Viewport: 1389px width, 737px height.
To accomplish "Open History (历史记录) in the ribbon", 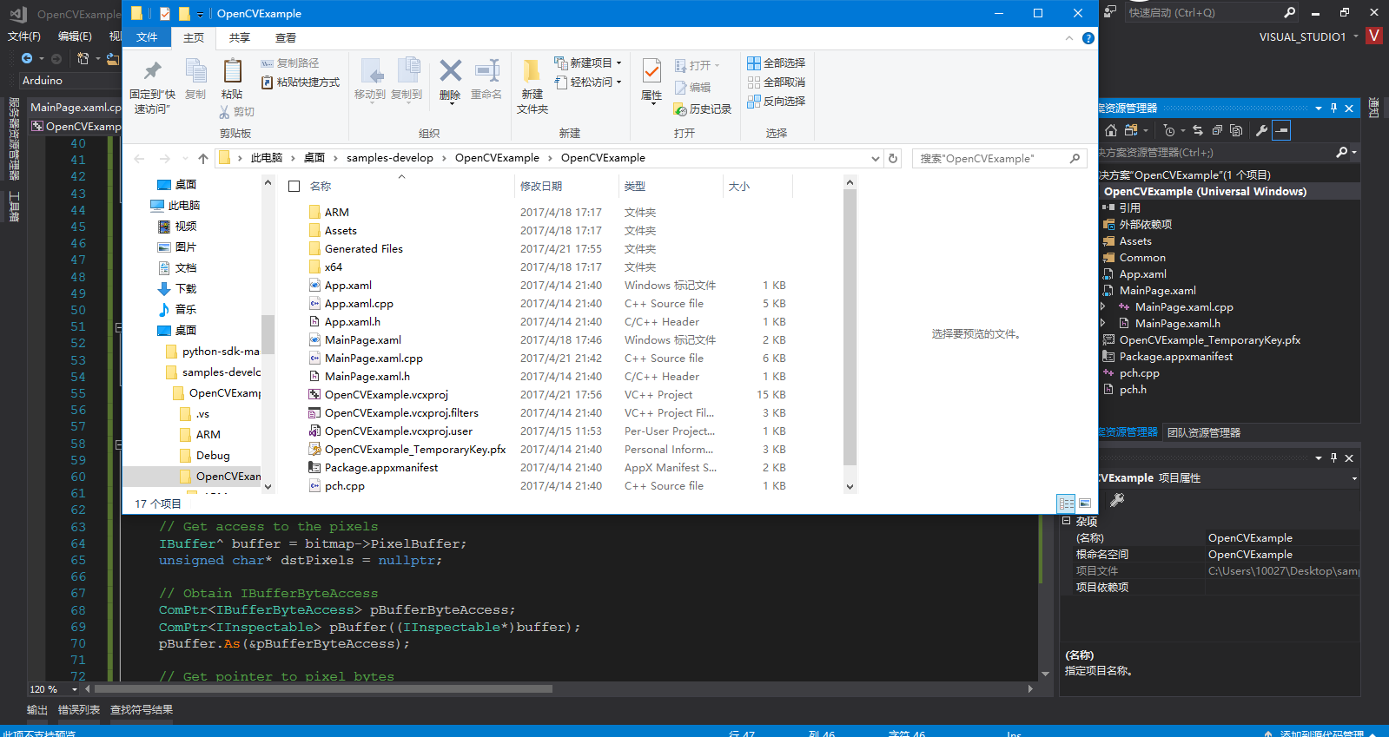I will (x=702, y=109).
